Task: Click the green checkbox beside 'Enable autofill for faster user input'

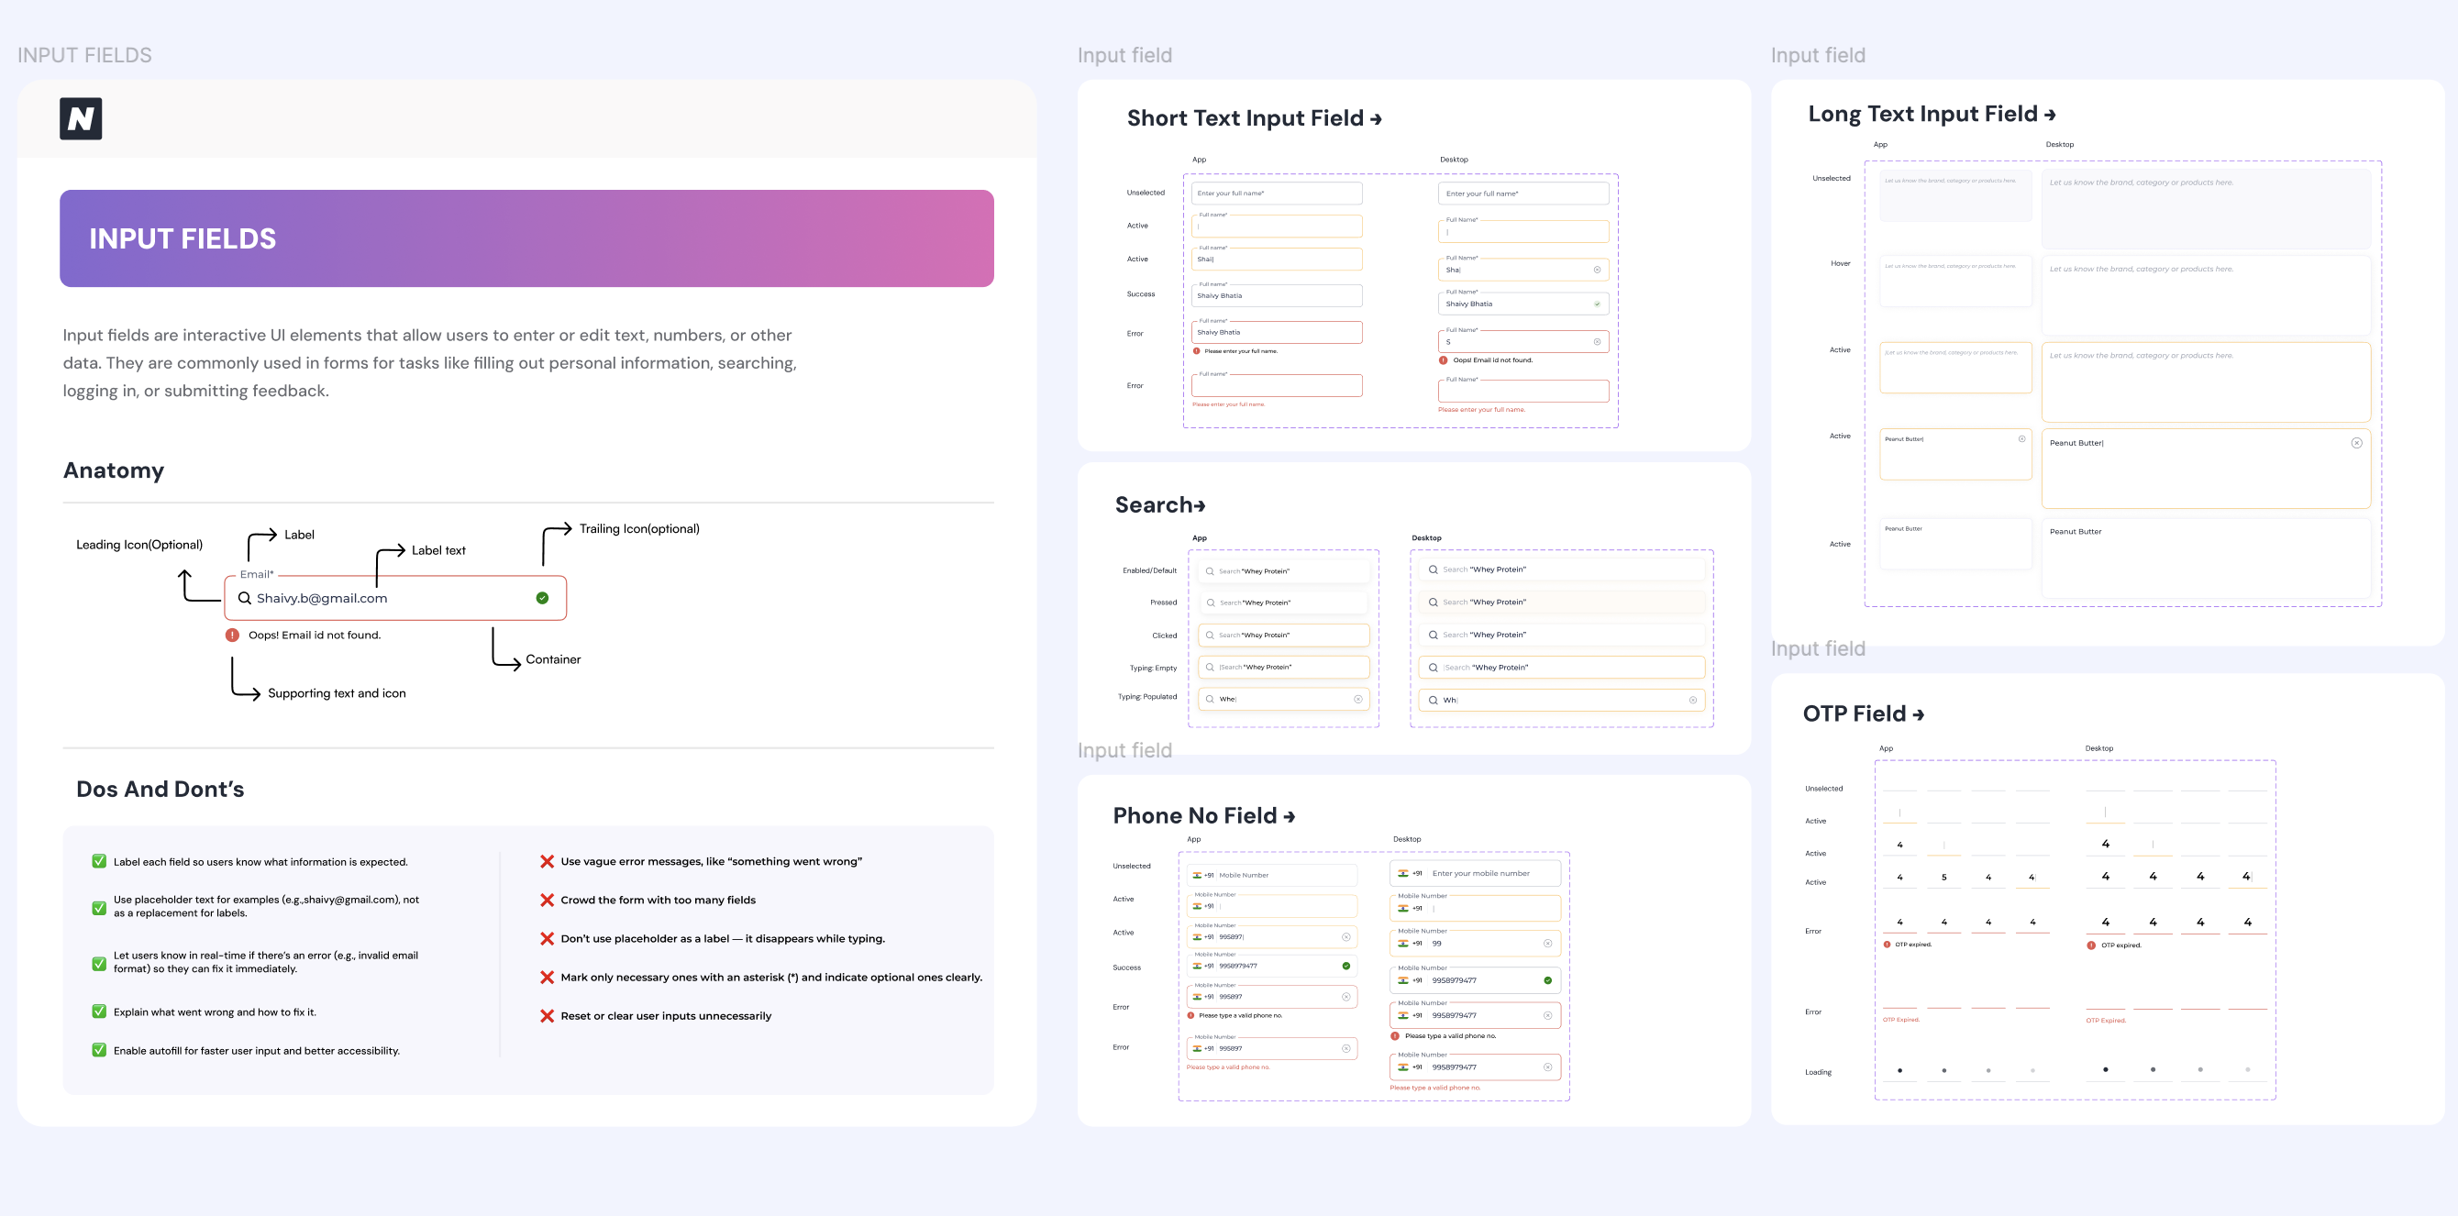Action: coord(99,1050)
